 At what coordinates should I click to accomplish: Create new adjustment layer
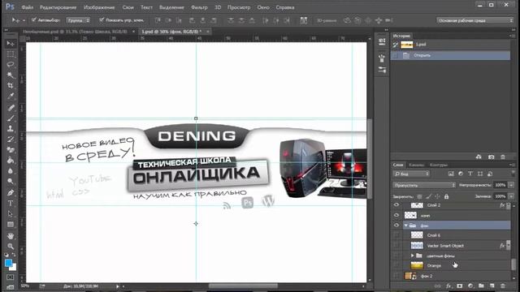[x=470, y=286]
